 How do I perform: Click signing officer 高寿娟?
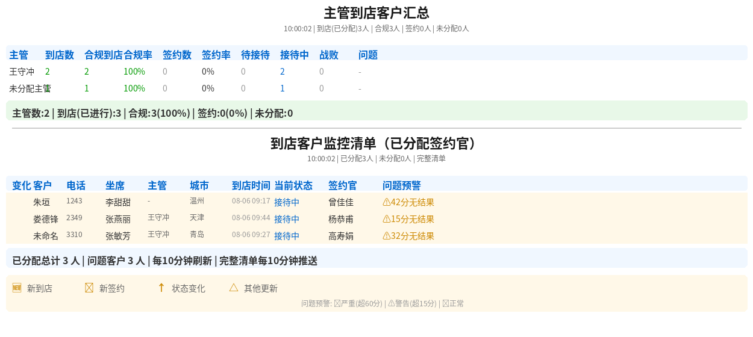341,236
